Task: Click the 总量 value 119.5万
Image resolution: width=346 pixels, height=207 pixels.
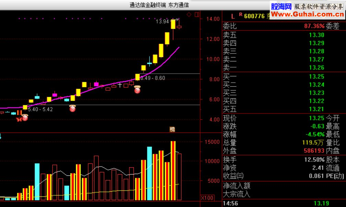Action: [x=313, y=143]
